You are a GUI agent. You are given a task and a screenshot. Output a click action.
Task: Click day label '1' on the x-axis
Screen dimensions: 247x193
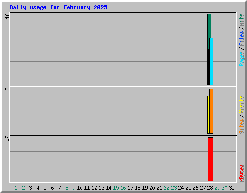[x=16, y=188]
